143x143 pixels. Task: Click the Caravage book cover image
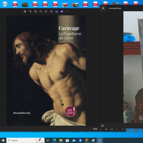coord(46,71)
